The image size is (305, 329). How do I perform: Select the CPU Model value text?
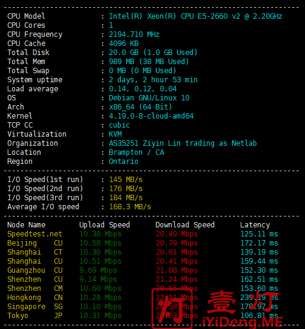[195, 16]
